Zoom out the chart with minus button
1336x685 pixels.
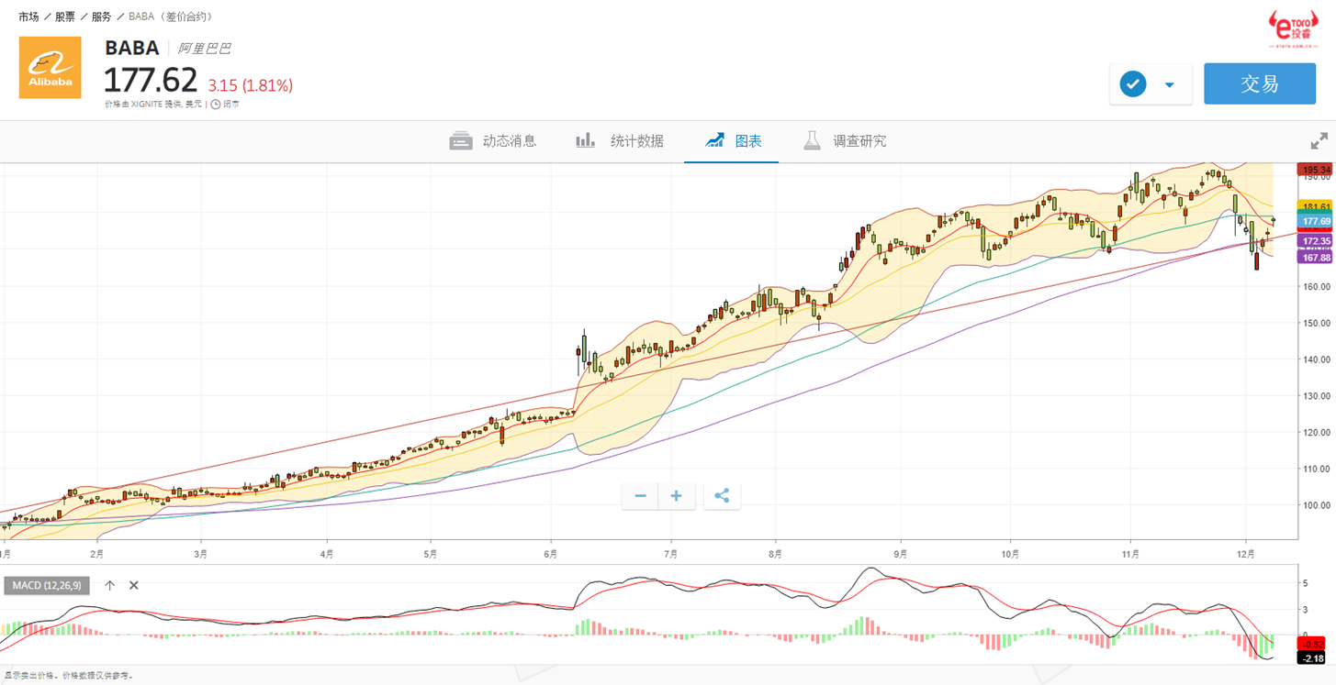point(640,496)
